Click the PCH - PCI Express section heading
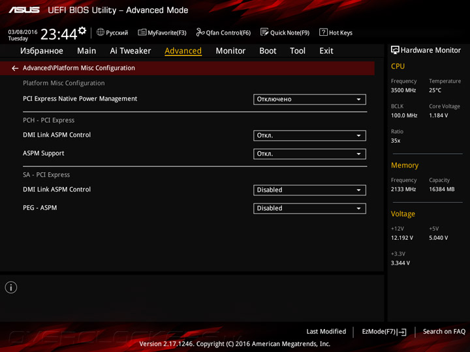Viewport: 470px width, 352px height. coord(48,121)
